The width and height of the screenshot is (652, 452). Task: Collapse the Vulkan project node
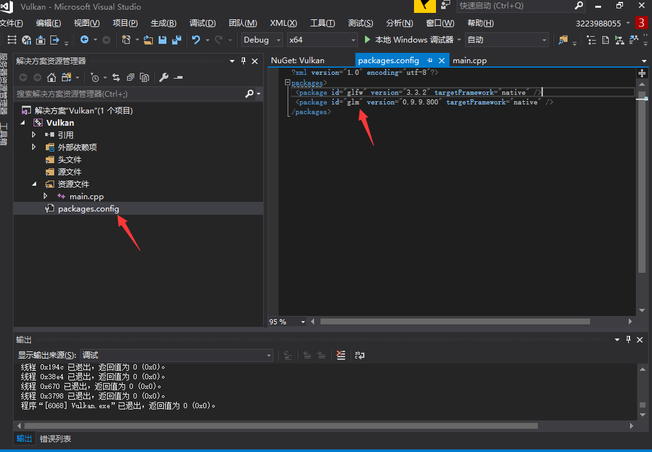(23, 123)
